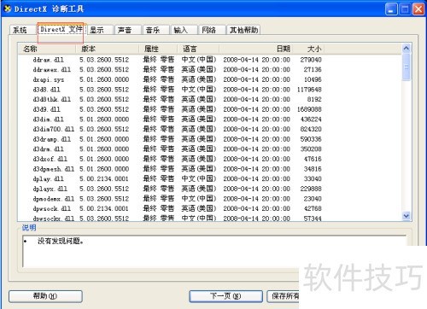The width and height of the screenshot is (427, 309).
Task: Sort list by 版本 column header
Action: [107, 49]
